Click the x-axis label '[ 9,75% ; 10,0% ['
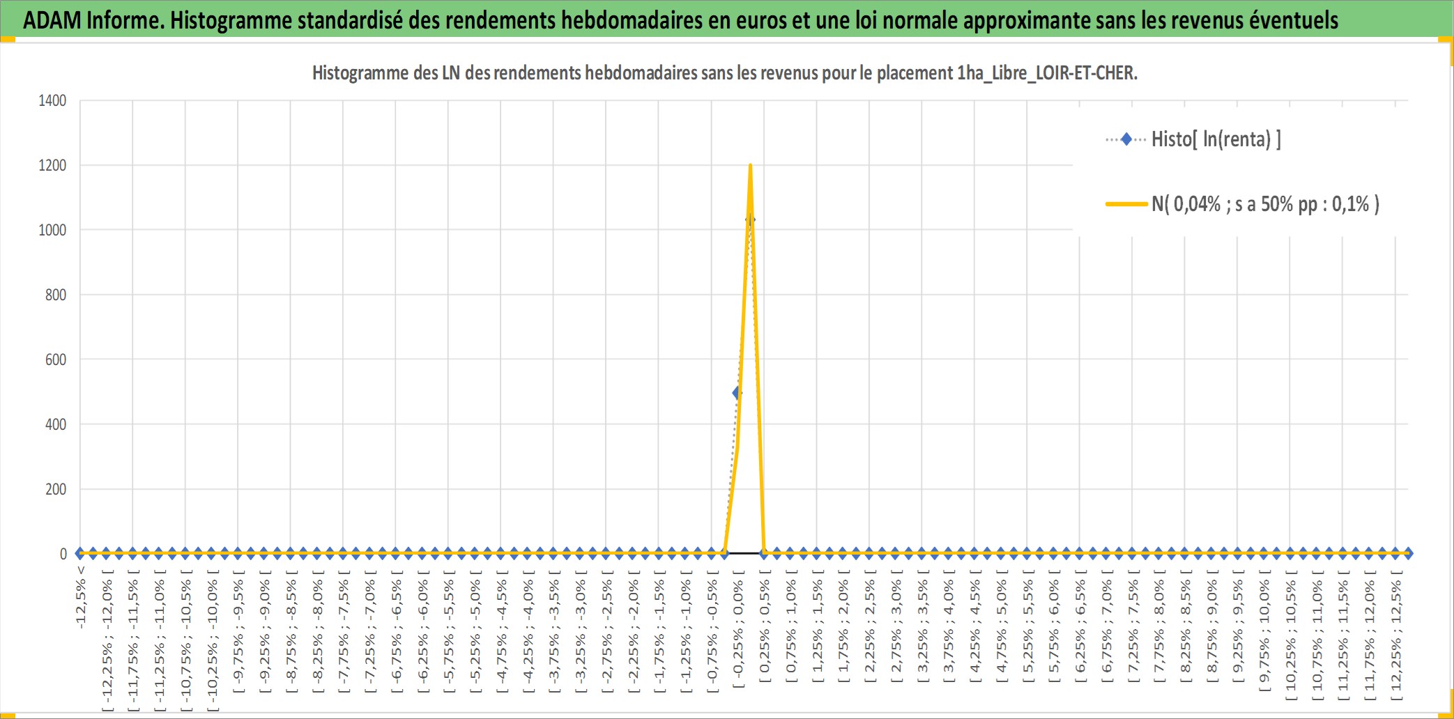Screen dimensions: 1454x719 tap(1264, 631)
